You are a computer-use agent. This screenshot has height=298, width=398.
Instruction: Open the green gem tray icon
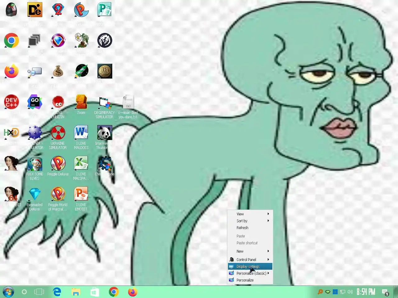click(x=328, y=292)
